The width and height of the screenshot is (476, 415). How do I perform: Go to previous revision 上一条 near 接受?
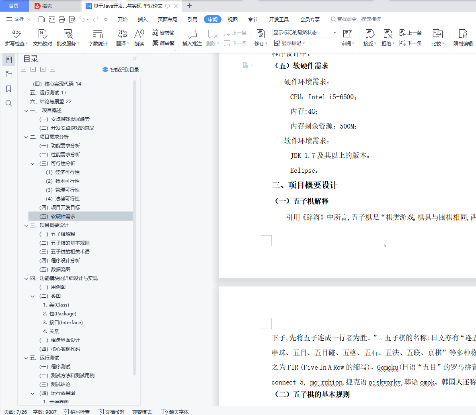tap(410, 33)
